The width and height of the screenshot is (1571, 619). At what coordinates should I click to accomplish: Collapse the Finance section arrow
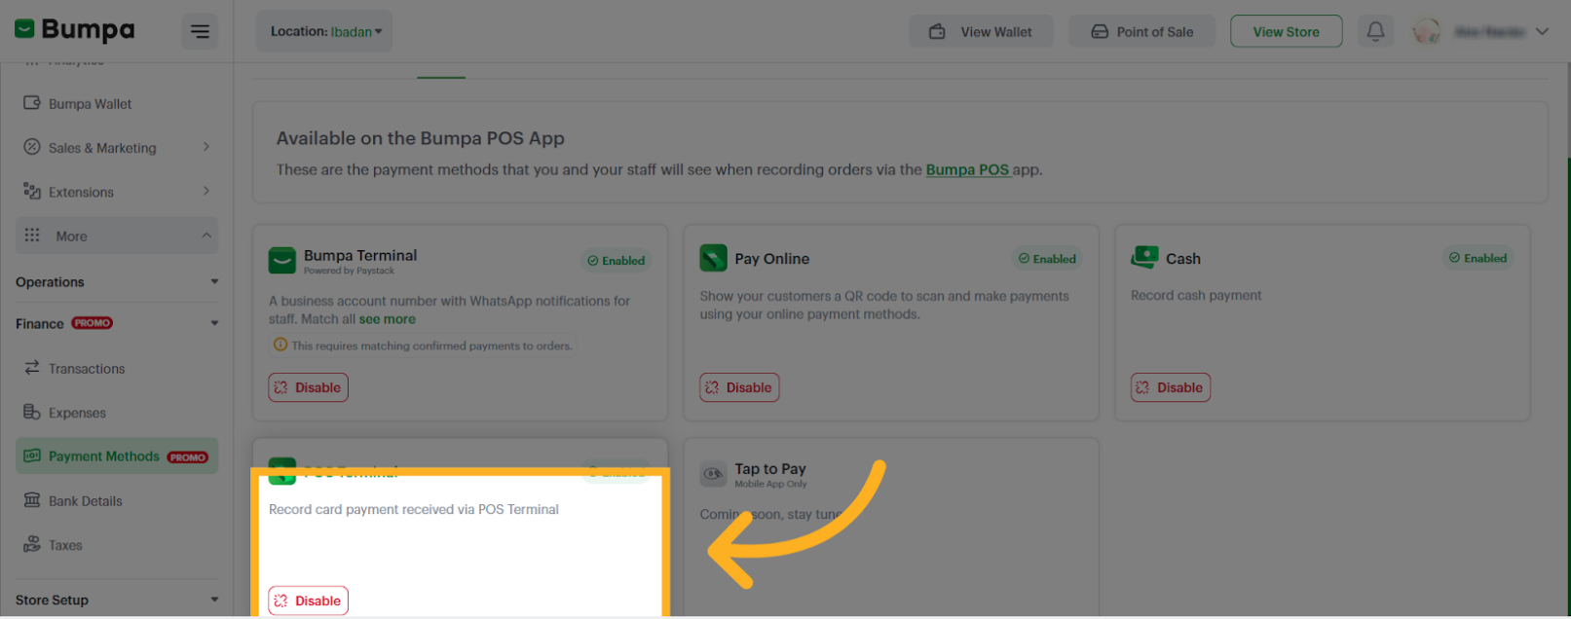pos(214,323)
